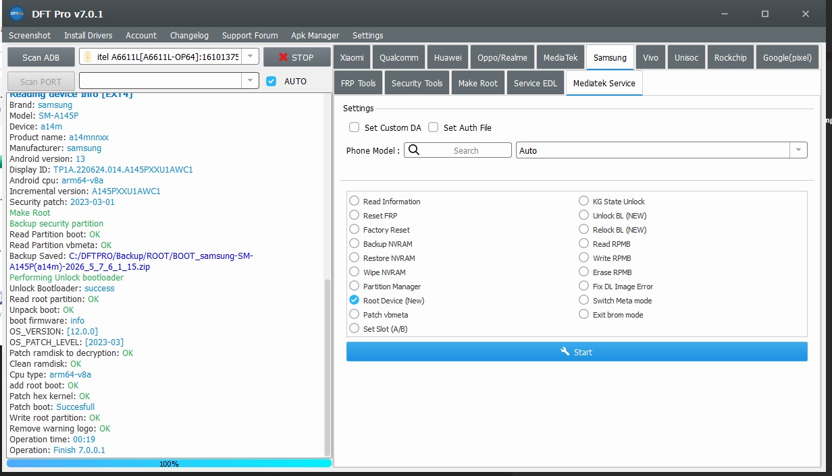Expand the ADB device dropdown
Screen dimensions: 832x476
coord(250,57)
